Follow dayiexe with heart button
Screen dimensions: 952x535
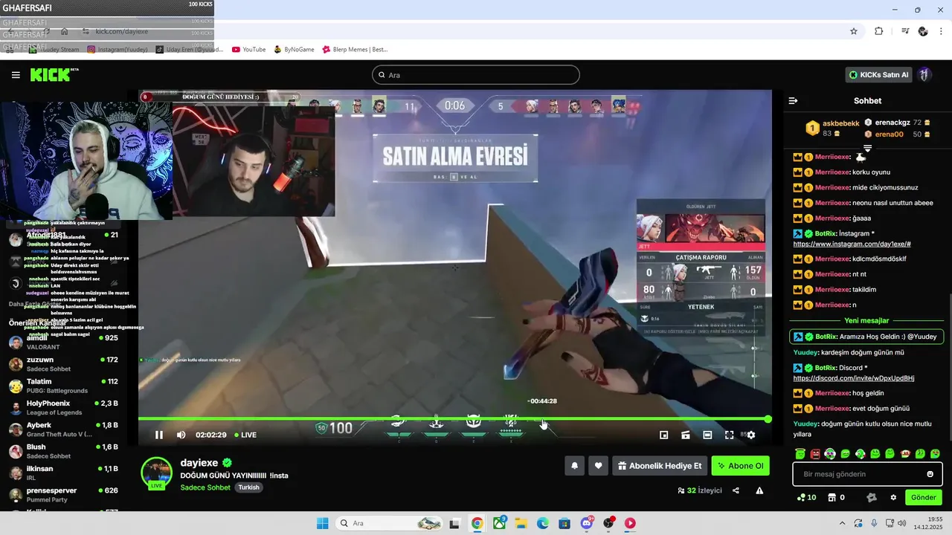(x=599, y=466)
